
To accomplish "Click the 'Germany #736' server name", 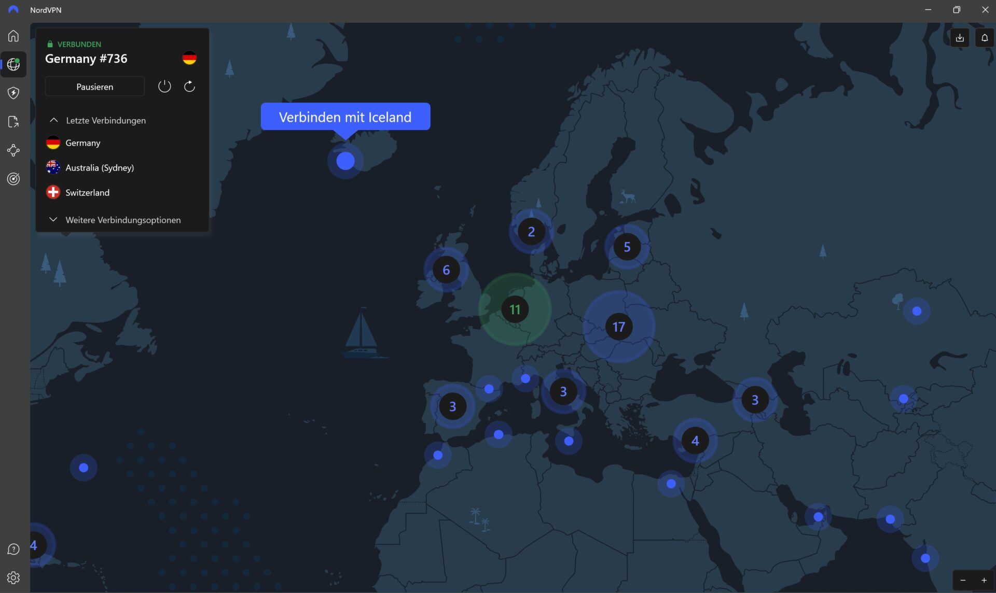I will click(86, 59).
